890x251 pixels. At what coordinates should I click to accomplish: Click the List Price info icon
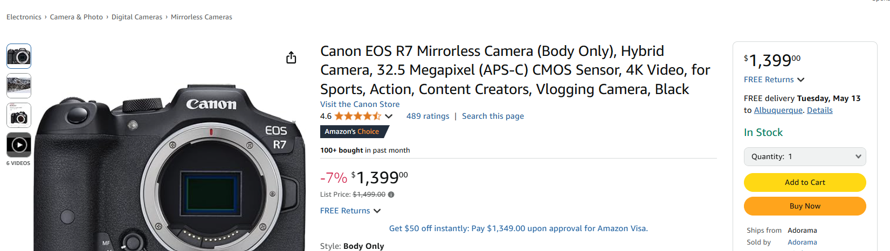pyautogui.click(x=391, y=195)
